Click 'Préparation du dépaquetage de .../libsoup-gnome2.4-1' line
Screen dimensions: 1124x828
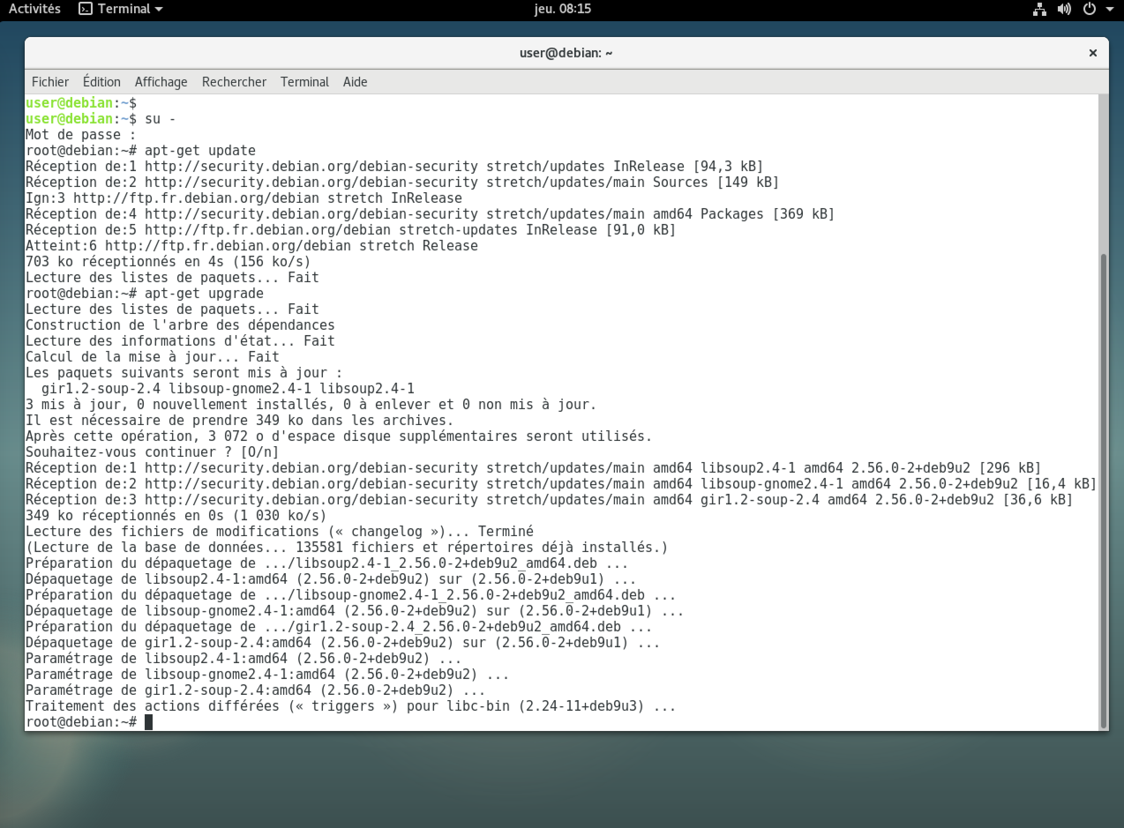(350, 595)
